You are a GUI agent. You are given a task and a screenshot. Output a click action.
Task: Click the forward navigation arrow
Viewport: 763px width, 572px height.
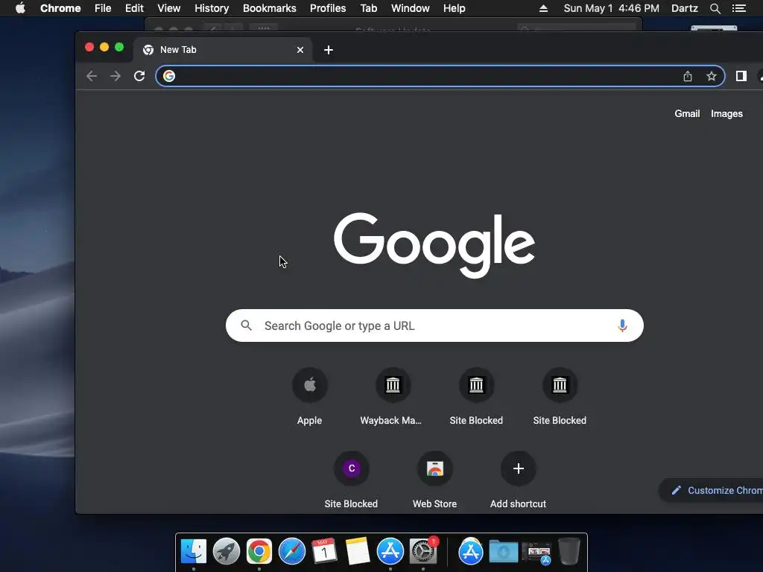115,76
